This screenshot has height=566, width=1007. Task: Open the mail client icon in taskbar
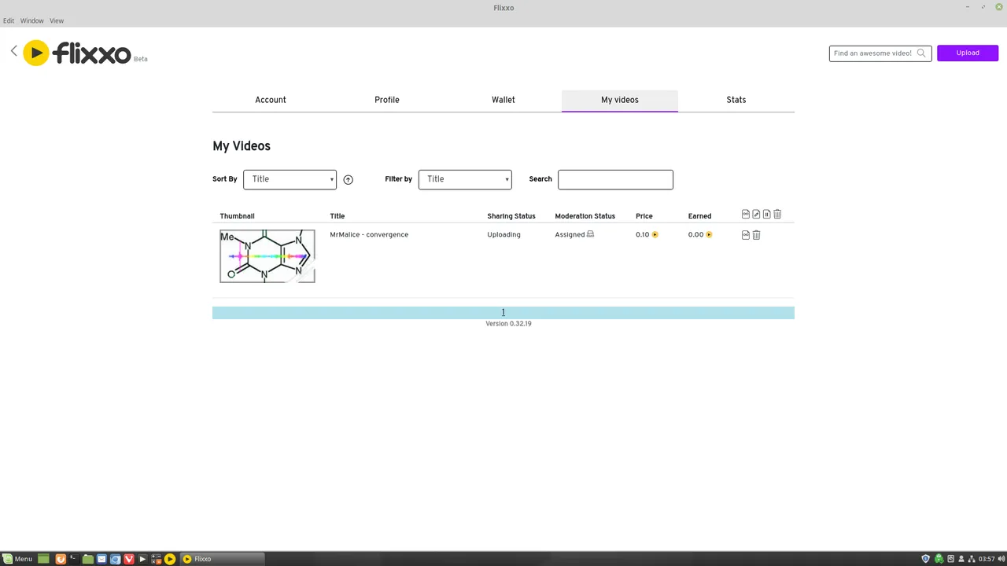pyautogui.click(x=101, y=559)
